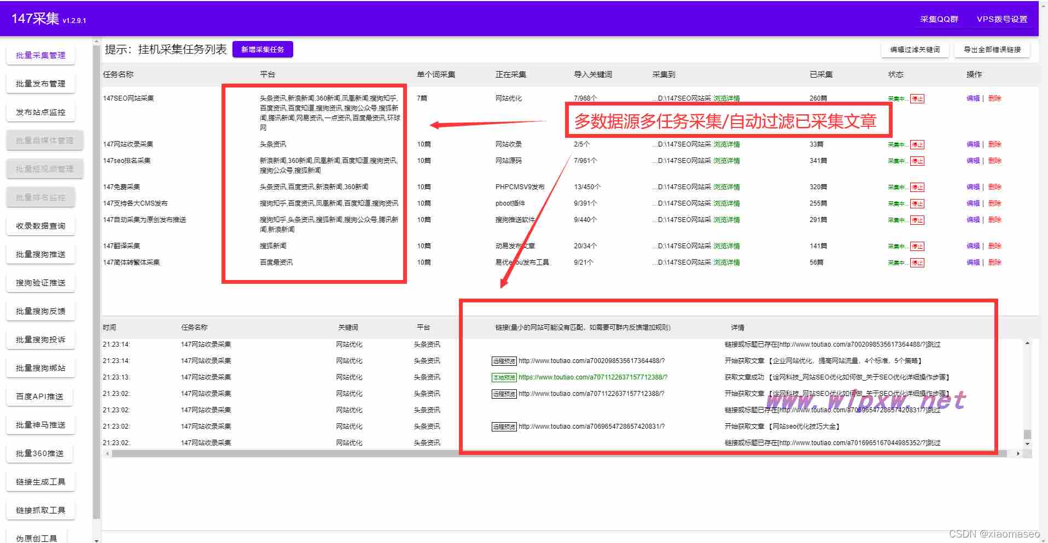Stop the 147网站收录采集 task
Screen dimensions: 1048x543
tap(917, 145)
